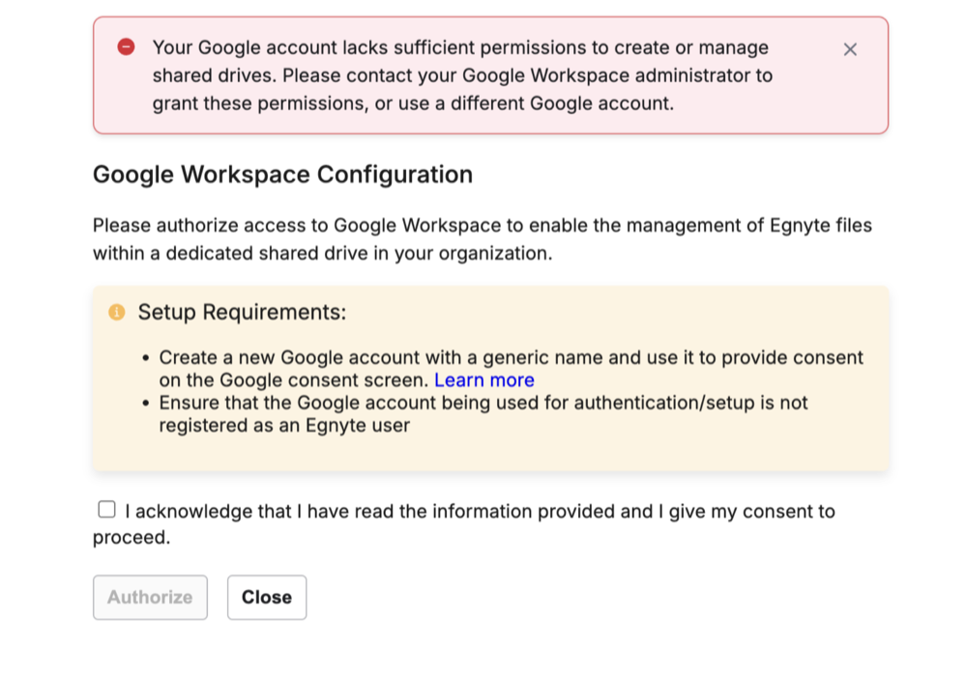The height and width of the screenshot is (675, 966).
Task: Select the Google Workspace Configuration heading
Action: [282, 175]
